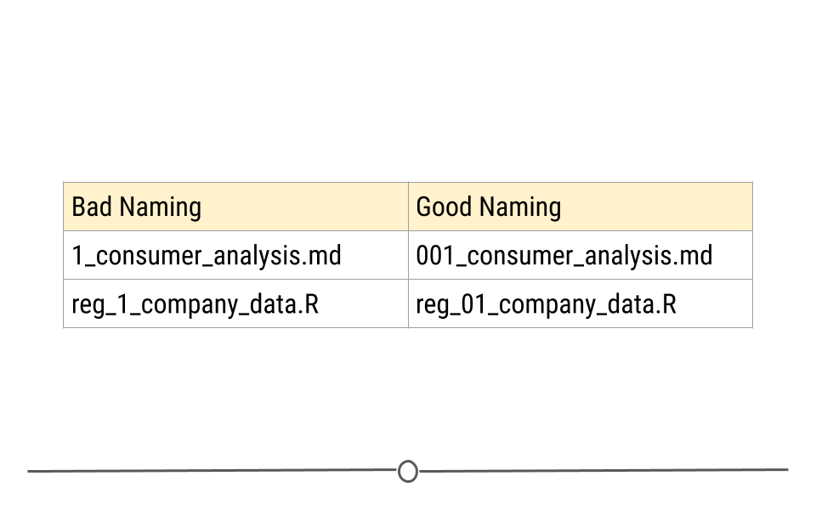
Task: Select the reg_01_company_data.R cell
Action: click(581, 304)
